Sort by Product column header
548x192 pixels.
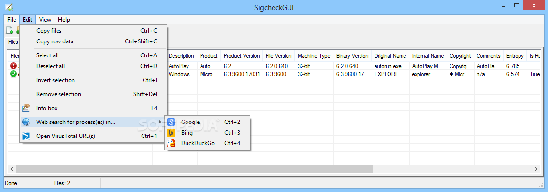[209, 56]
